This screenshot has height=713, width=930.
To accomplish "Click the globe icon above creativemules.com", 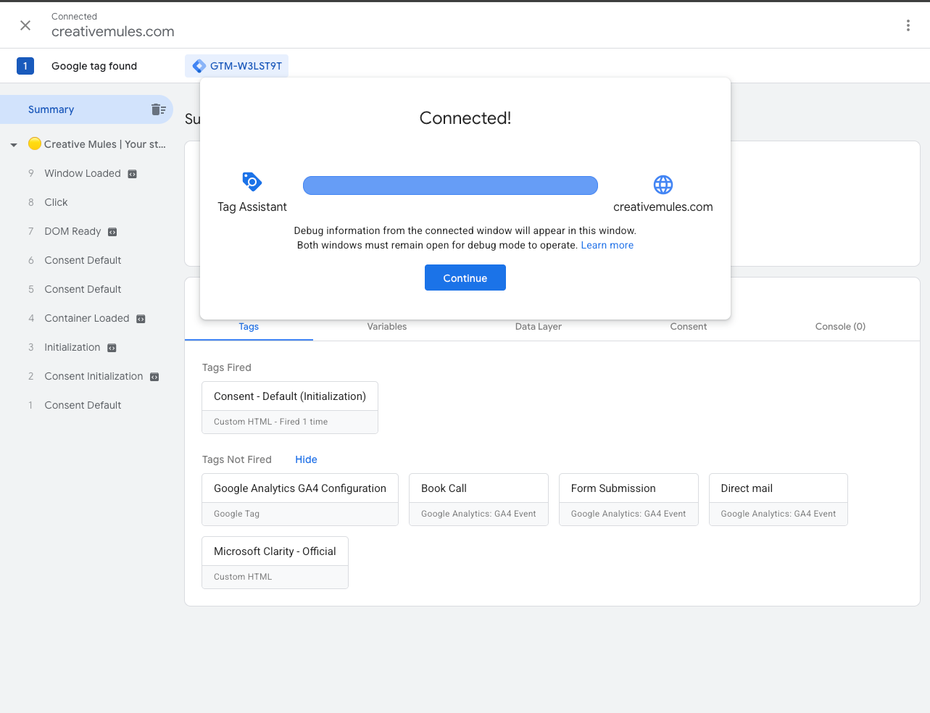I will pos(663,185).
